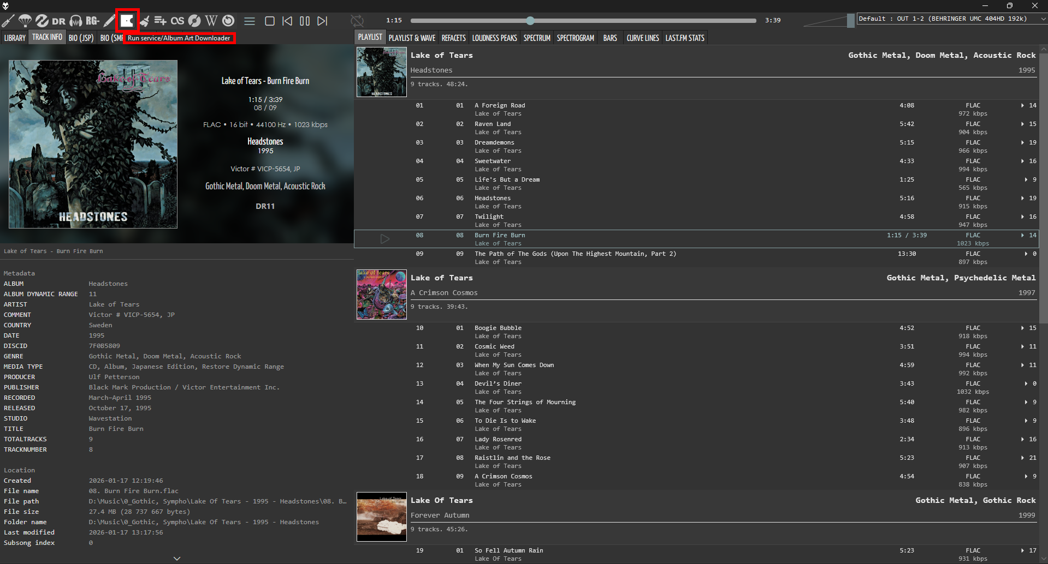Screen dimensions: 1048x564
Task: Expand track info with bottom chevron
Action: [177, 558]
